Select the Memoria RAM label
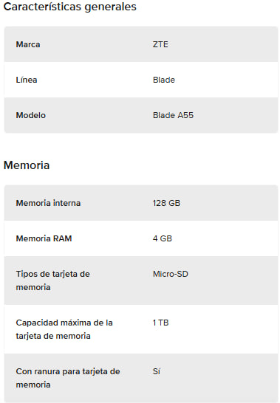Image resolution: width=280 pixels, height=403 pixels. coord(44,238)
